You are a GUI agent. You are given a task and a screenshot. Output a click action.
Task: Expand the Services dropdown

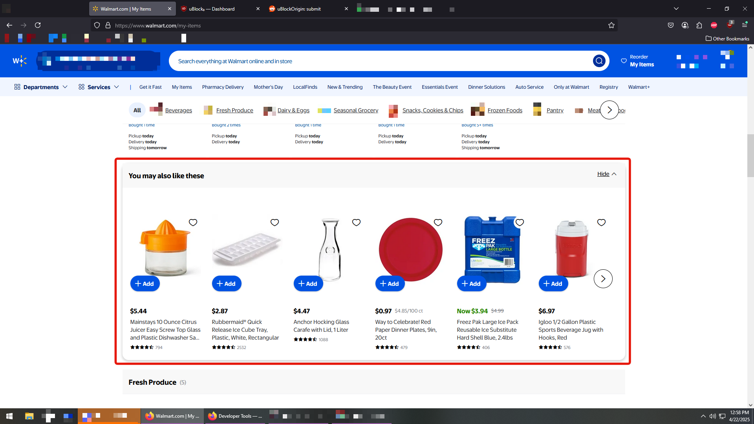click(x=99, y=87)
